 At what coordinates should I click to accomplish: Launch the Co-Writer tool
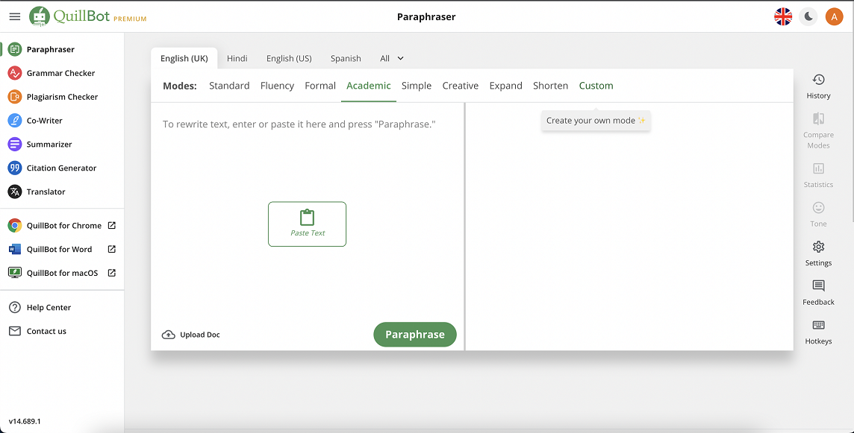[x=44, y=121]
